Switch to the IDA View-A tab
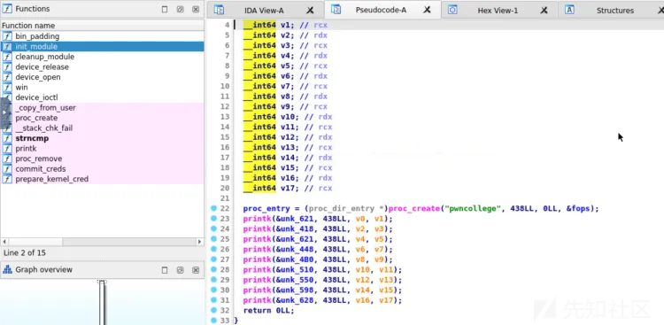Image resolution: width=664 pixels, height=325 pixels. (x=264, y=10)
